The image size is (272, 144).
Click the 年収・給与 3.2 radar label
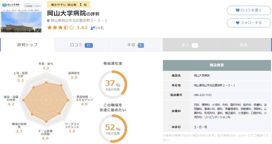coord(46,66)
